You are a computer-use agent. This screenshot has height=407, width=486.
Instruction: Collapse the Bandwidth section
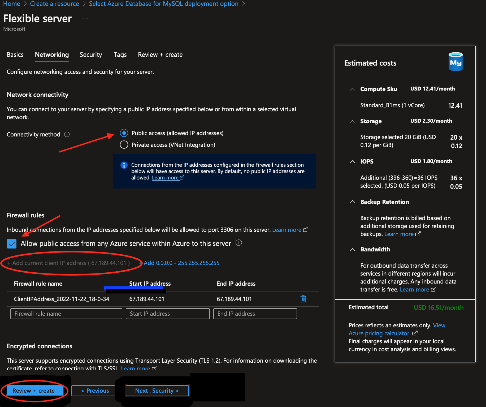click(x=352, y=250)
